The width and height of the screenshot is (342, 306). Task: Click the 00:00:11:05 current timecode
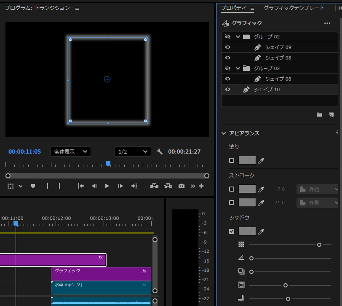pos(25,152)
